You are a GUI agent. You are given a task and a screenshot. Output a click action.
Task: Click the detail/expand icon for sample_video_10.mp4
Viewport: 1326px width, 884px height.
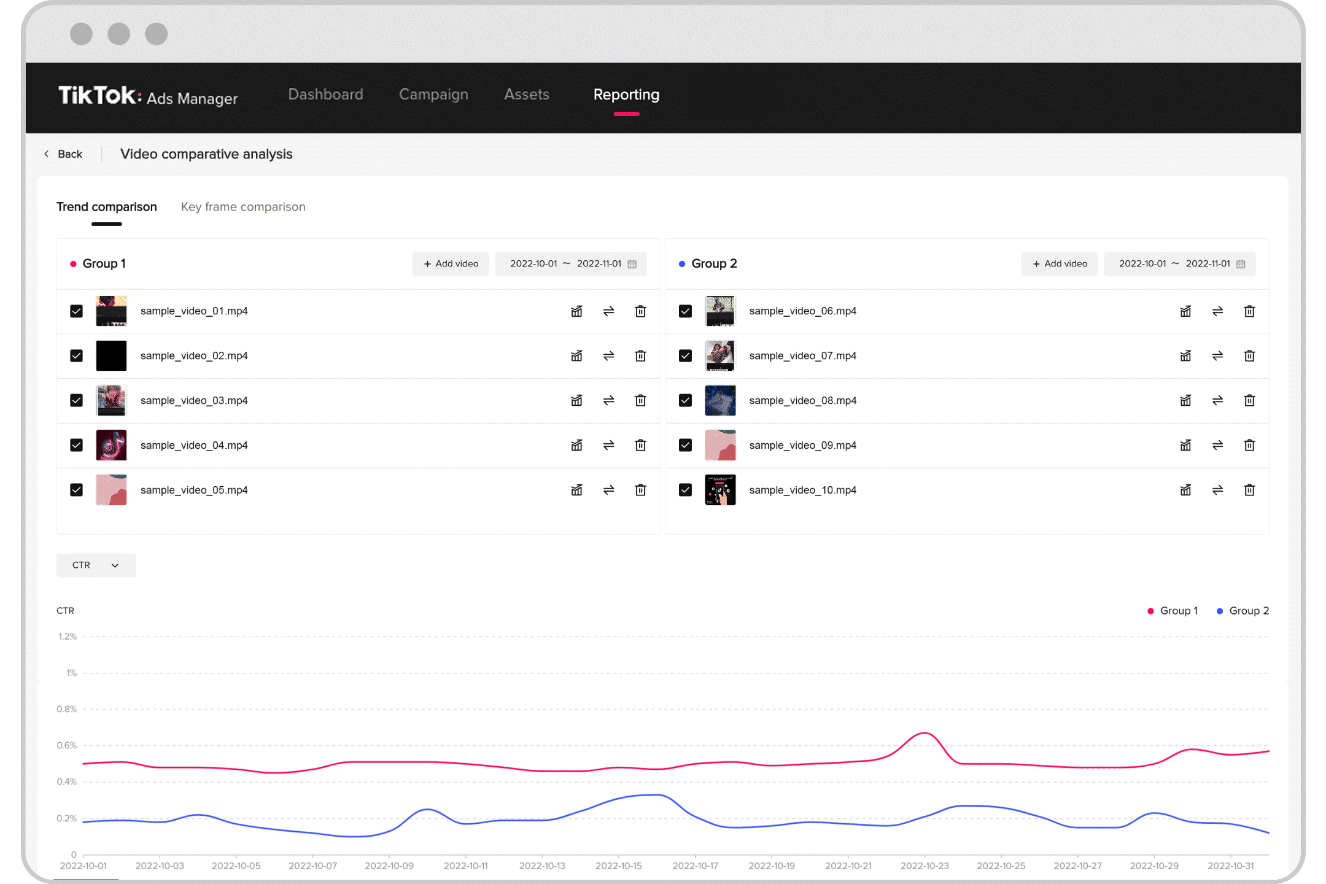pyautogui.click(x=1186, y=490)
